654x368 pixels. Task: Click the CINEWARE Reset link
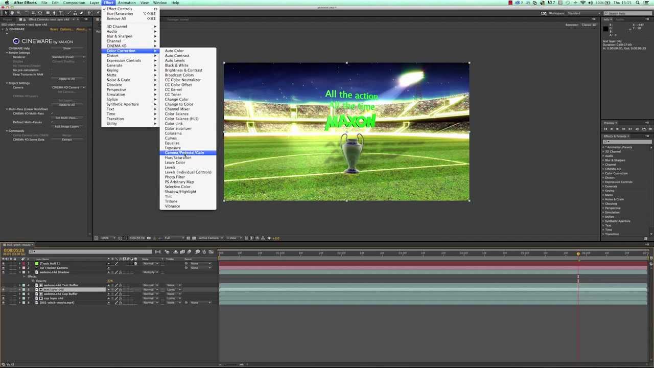point(54,29)
